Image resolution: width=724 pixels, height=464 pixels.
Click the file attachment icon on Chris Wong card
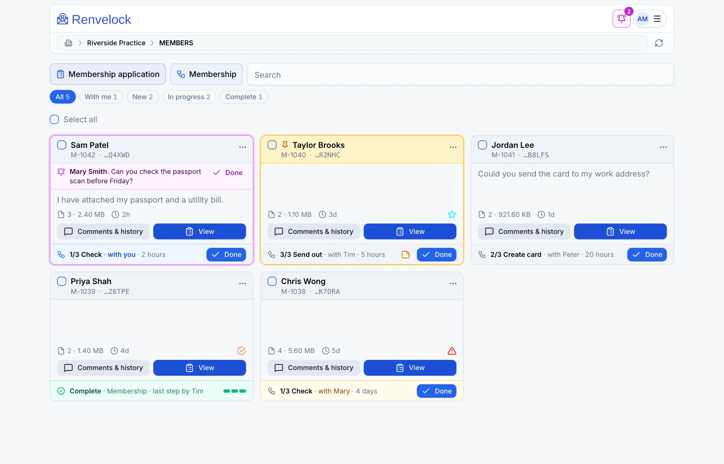[271, 351]
